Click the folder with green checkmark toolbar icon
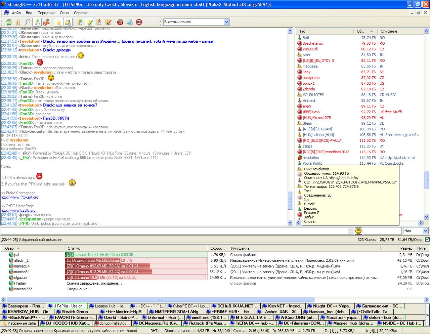This screenshot has height=334, width=430. tap(89, 22)
